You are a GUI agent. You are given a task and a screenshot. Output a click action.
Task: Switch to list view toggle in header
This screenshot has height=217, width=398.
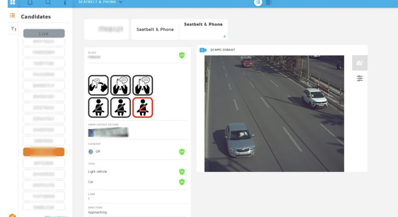[258, 2]
